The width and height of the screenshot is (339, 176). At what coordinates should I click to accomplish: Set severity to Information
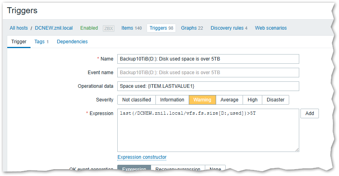tap(172, 100)
